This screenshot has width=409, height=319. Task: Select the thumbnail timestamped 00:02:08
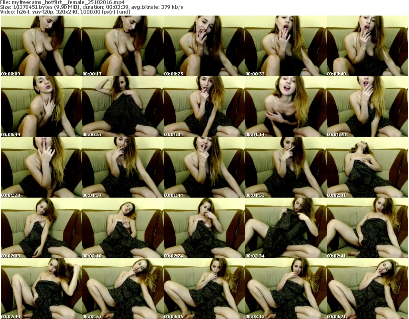41,228
